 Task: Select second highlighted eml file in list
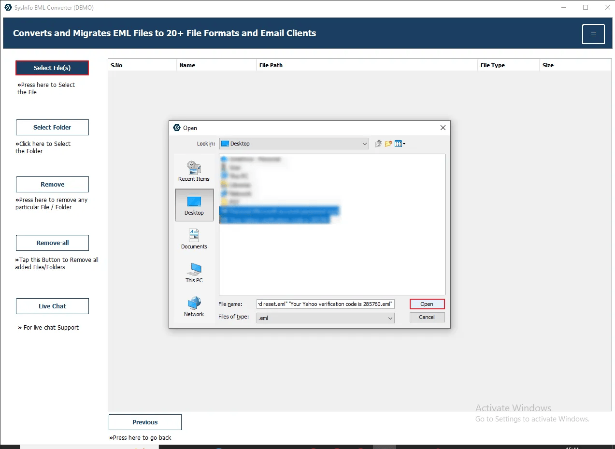tap(274, 219)
